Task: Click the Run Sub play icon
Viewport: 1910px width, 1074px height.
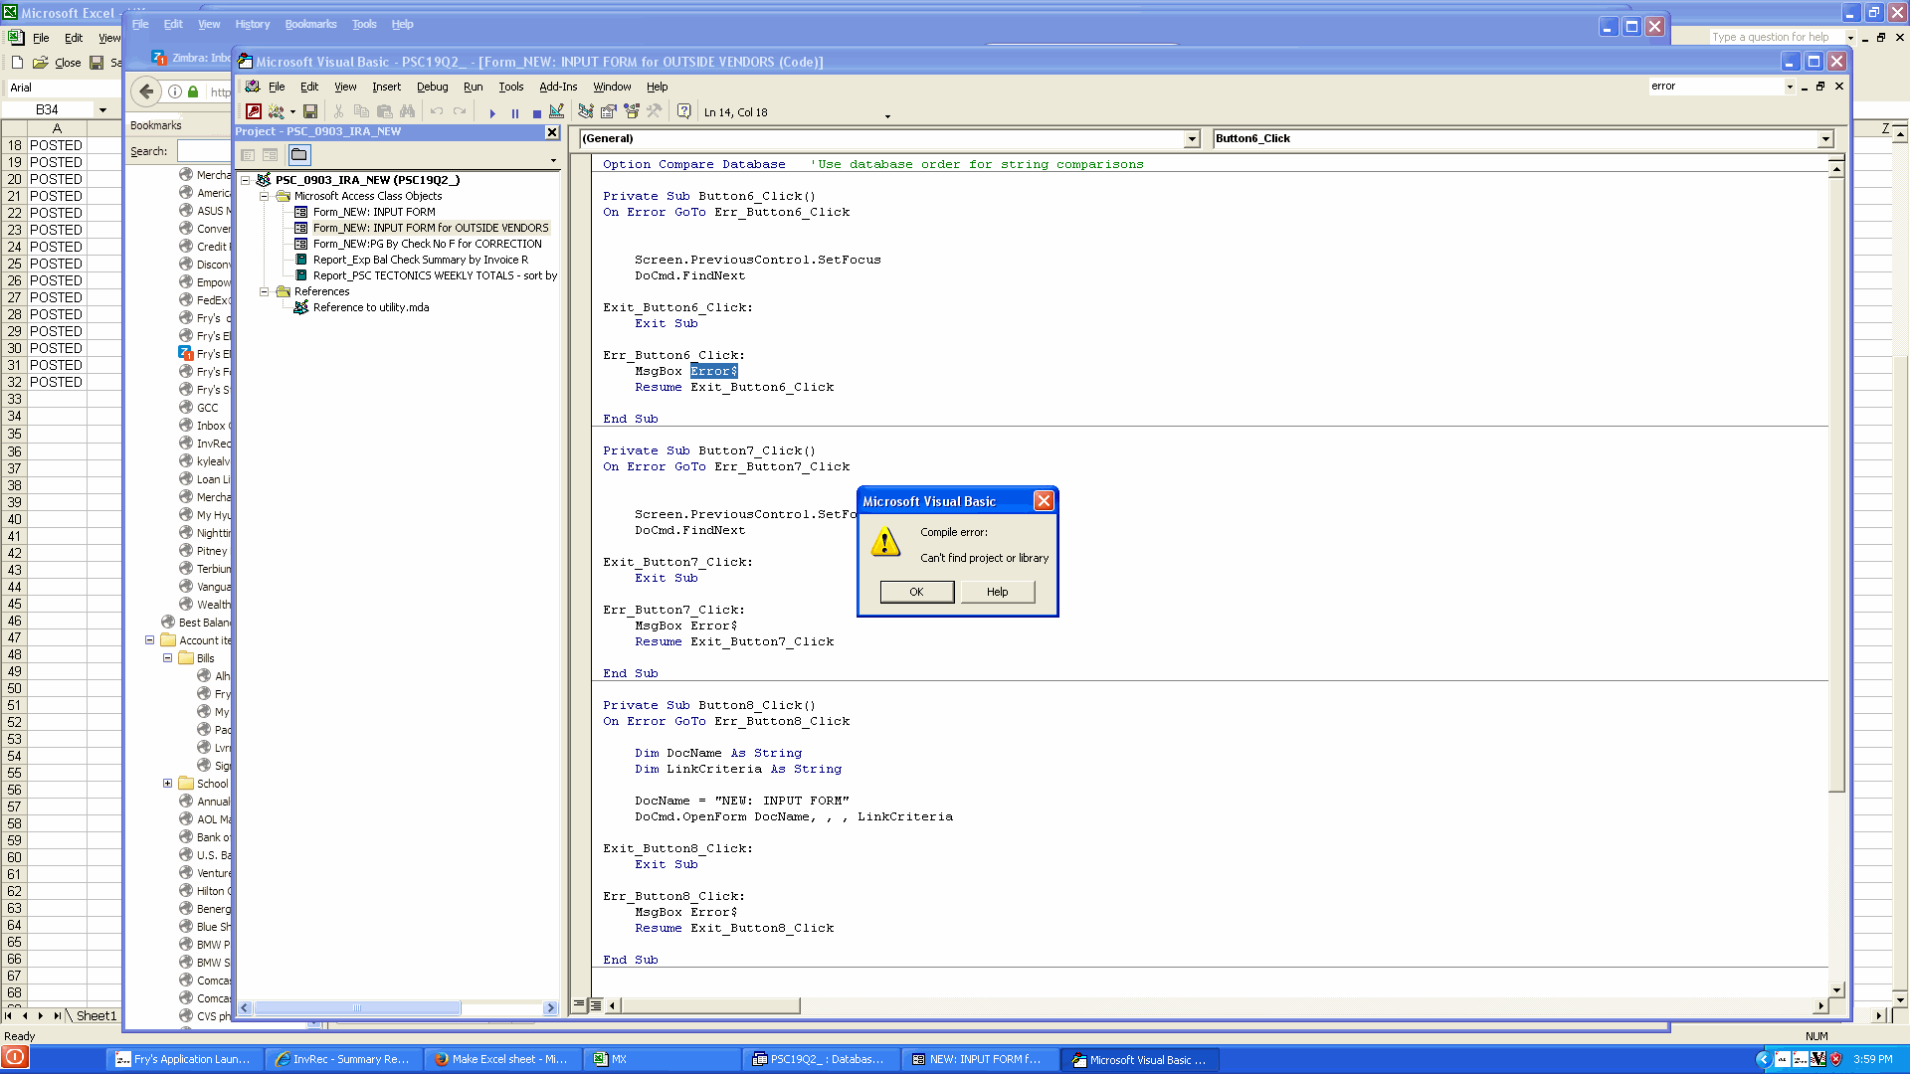Action: [x=492, y=113]
